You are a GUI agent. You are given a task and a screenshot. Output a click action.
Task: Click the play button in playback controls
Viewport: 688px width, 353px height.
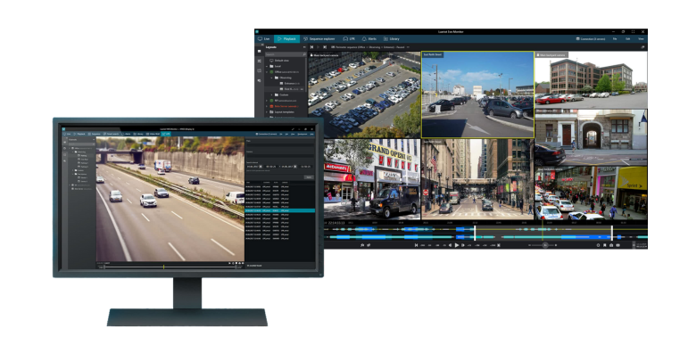457,245
